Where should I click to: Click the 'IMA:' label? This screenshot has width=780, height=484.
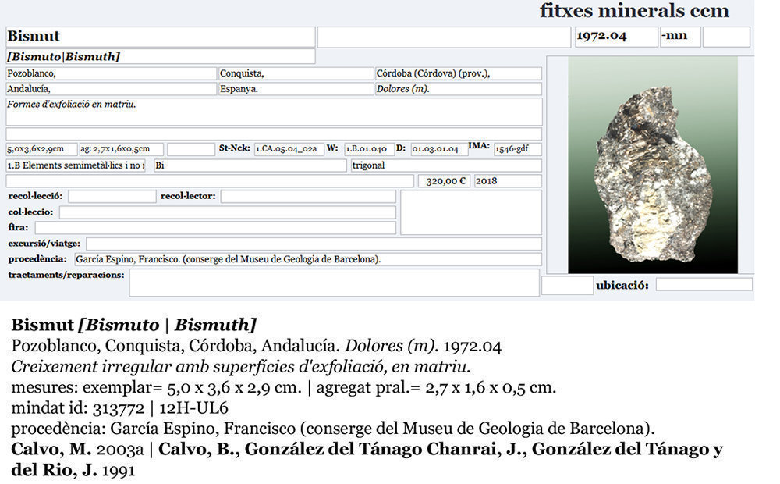(479, 146)
